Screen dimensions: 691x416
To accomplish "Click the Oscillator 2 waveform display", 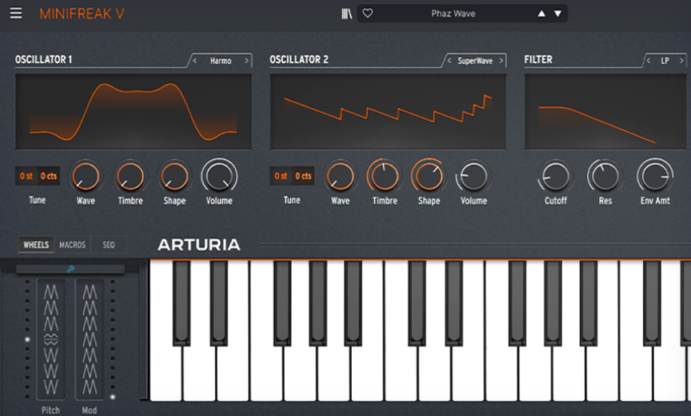I will click(x=388, y=111).
